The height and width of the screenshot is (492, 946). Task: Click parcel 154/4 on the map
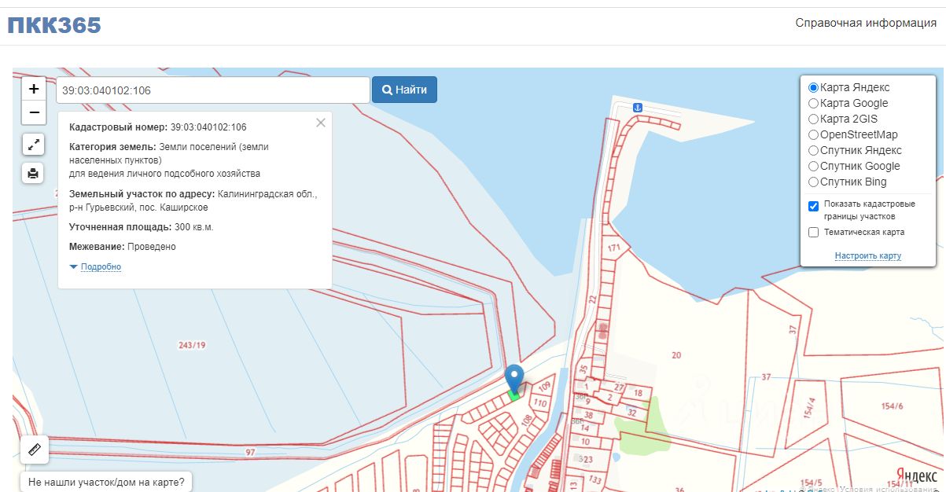pyautogui.click(x=810, y=409)
